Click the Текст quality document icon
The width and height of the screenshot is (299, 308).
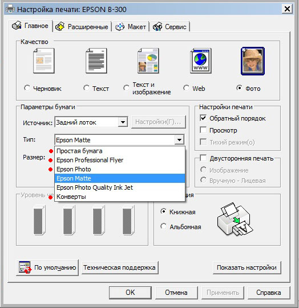pos(96,61)
